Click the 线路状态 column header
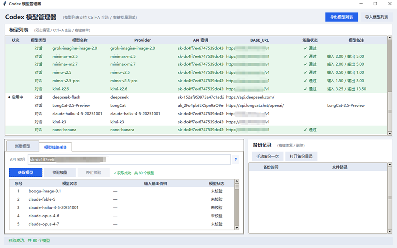The height and width of the screenshot is (248, 397). tap(310, 40)
